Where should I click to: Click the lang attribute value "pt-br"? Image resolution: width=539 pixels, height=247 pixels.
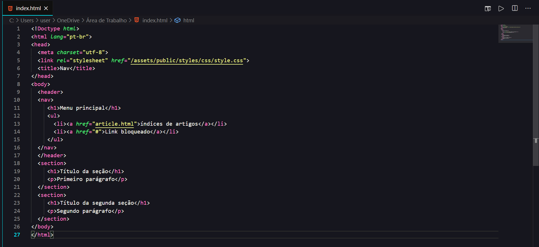click(78, 37)
